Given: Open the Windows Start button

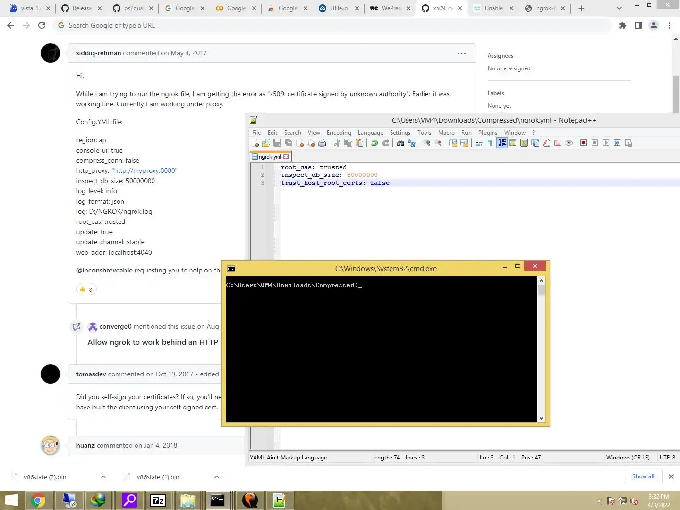Looking at the screenshot, I should (x=12, y=500).
